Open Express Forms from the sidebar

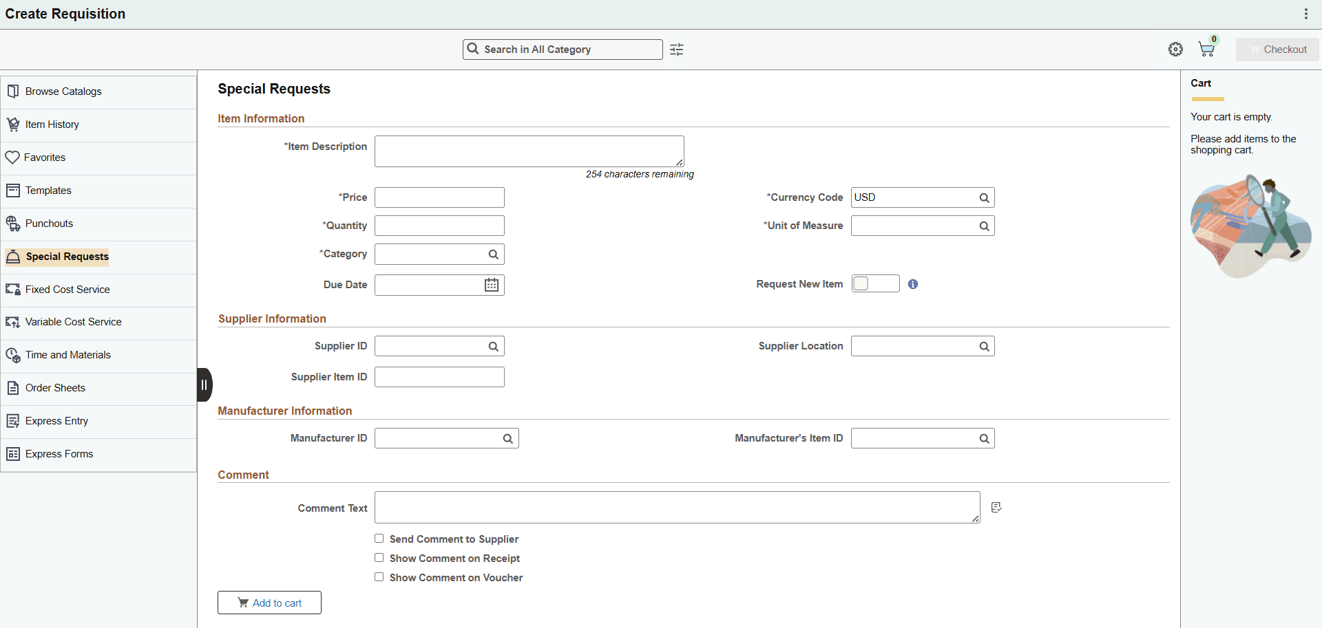pos(99,455)
